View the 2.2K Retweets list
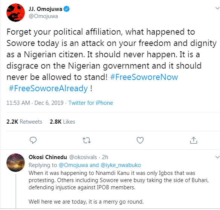220x210 pixels. (x=24, y=121)
